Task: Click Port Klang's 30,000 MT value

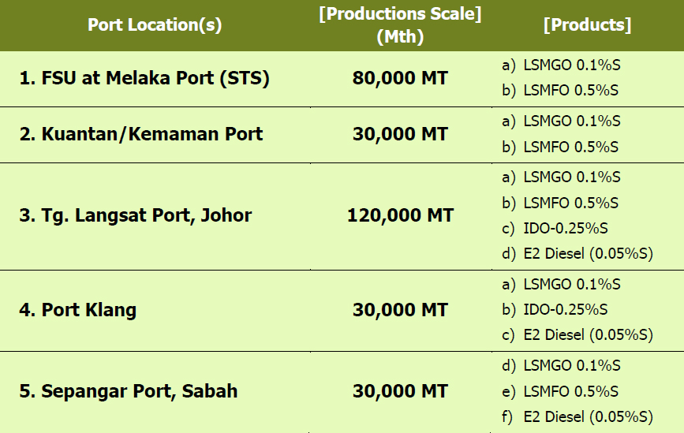Action: click(x=400, y=310)
